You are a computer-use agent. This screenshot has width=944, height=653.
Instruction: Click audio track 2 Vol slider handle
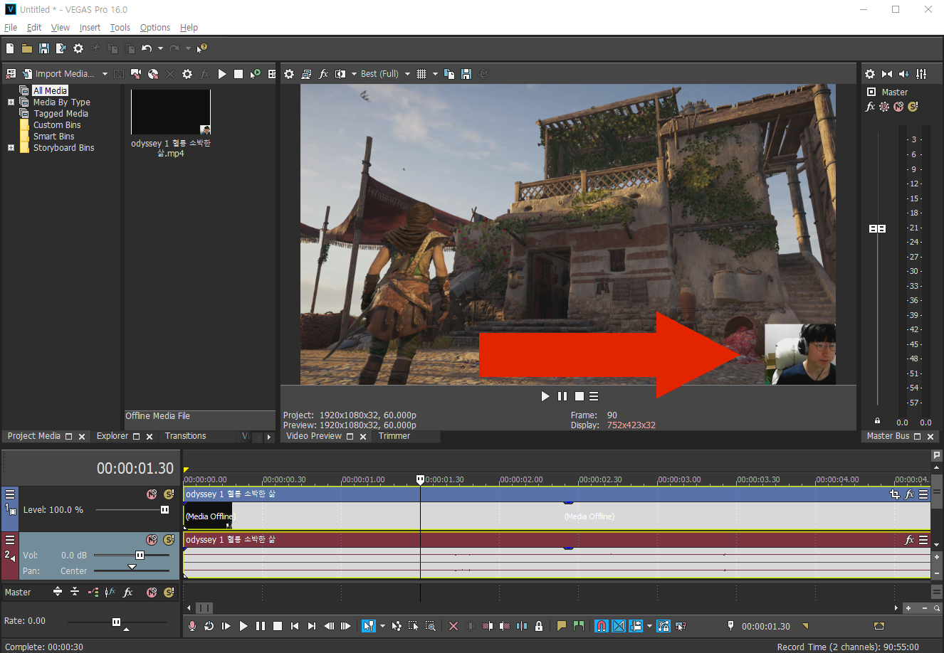(x=140, y=556)
